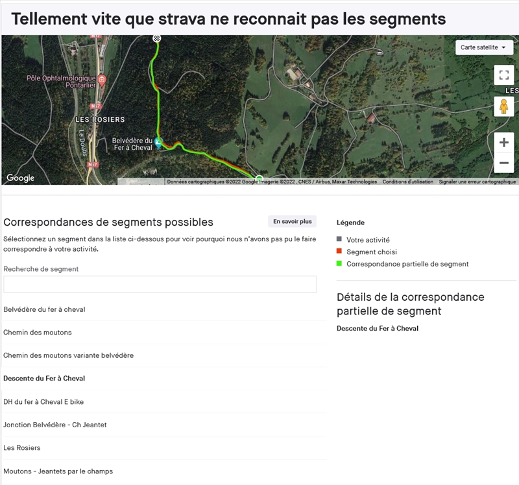Open Signaler une erreur cartographique link
This screenshot has height=485, width=519.
(477, 182)
